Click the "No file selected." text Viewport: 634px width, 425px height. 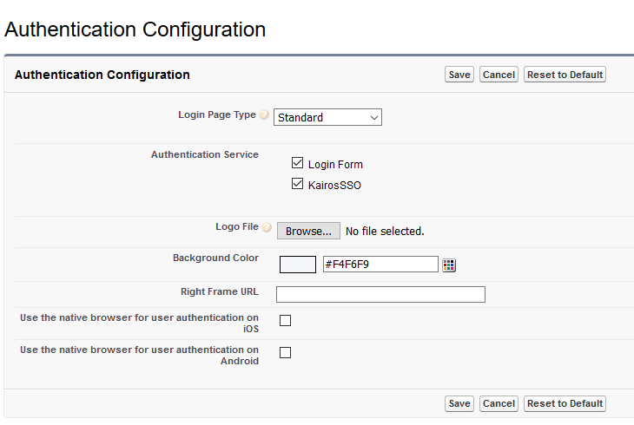(x=385, y=232)
